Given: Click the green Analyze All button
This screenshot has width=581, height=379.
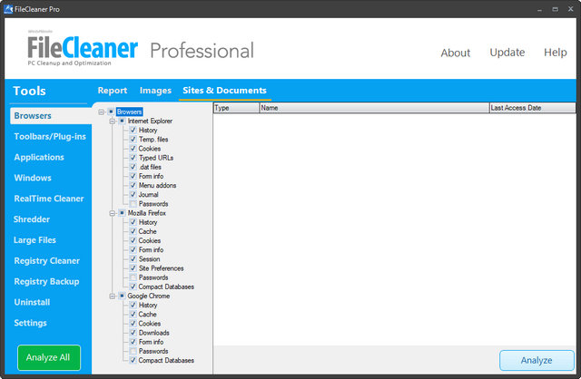Looking at the screenshot, I should [x=49, y=357].
